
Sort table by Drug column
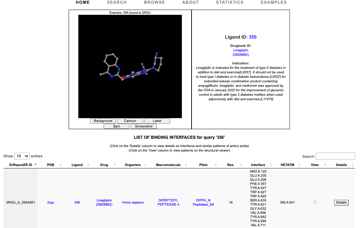(x=104, y=165)
